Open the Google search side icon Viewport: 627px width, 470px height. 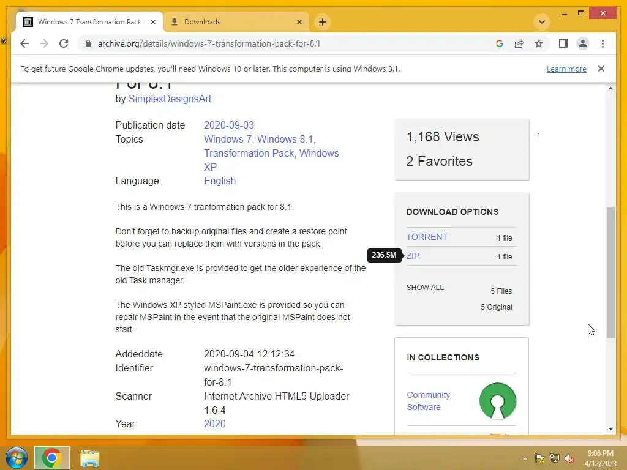pyautogui.click(x=500, y=43)
